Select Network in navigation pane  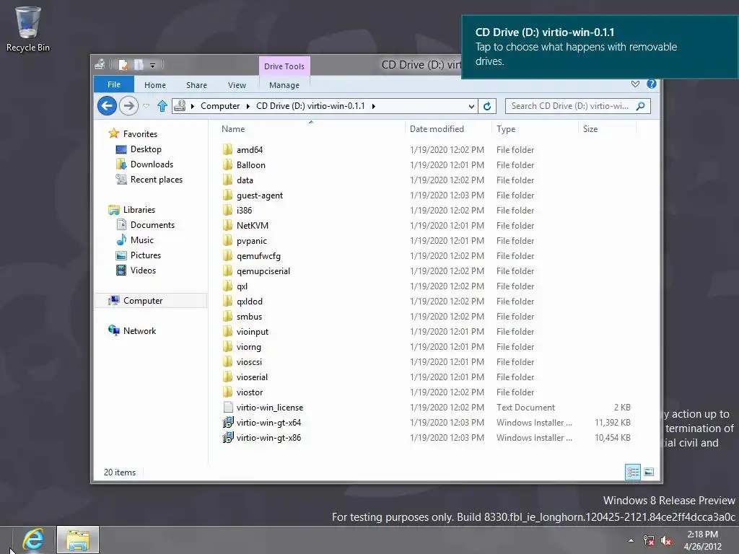(x=139, y=330)
